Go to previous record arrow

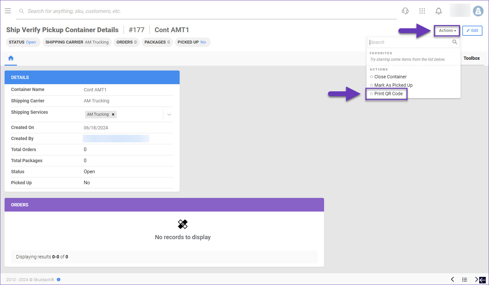pyautogui.click(x=452, y=279)
